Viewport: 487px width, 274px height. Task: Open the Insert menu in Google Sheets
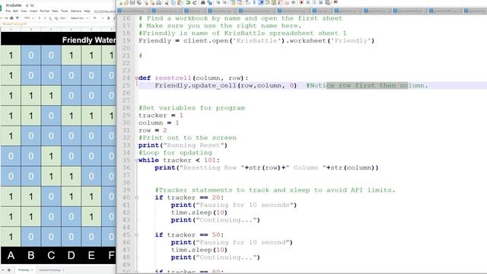coord(33,11)
